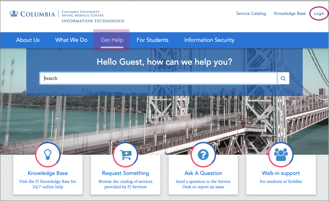Click the Knowledge Base card title
329x201 pixels.
pyautogui.click(x=48, y=173)
